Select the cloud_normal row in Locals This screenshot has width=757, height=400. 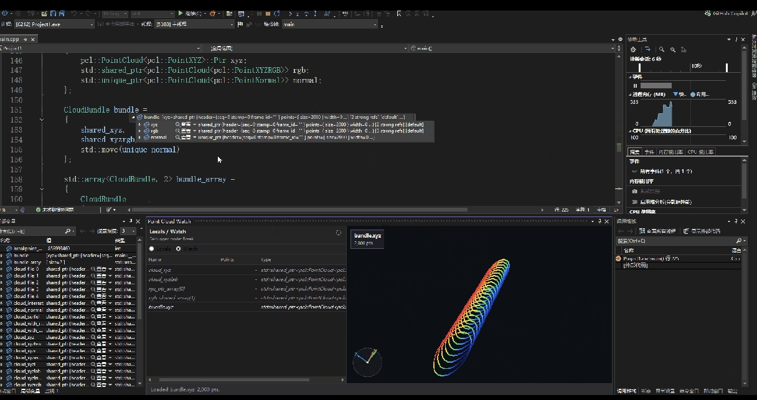point(68,309)
